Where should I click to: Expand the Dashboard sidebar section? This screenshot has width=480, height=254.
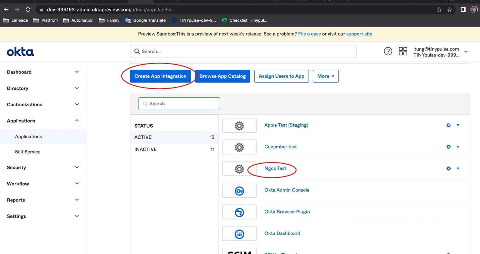tap(77, 72)
